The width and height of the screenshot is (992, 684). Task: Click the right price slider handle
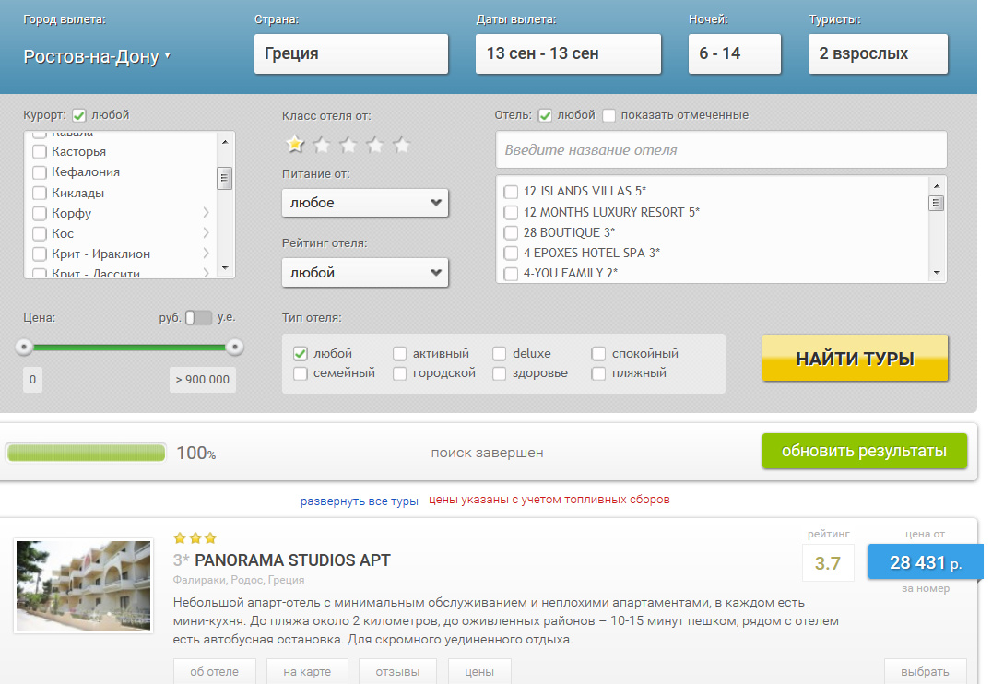point(235,347)
